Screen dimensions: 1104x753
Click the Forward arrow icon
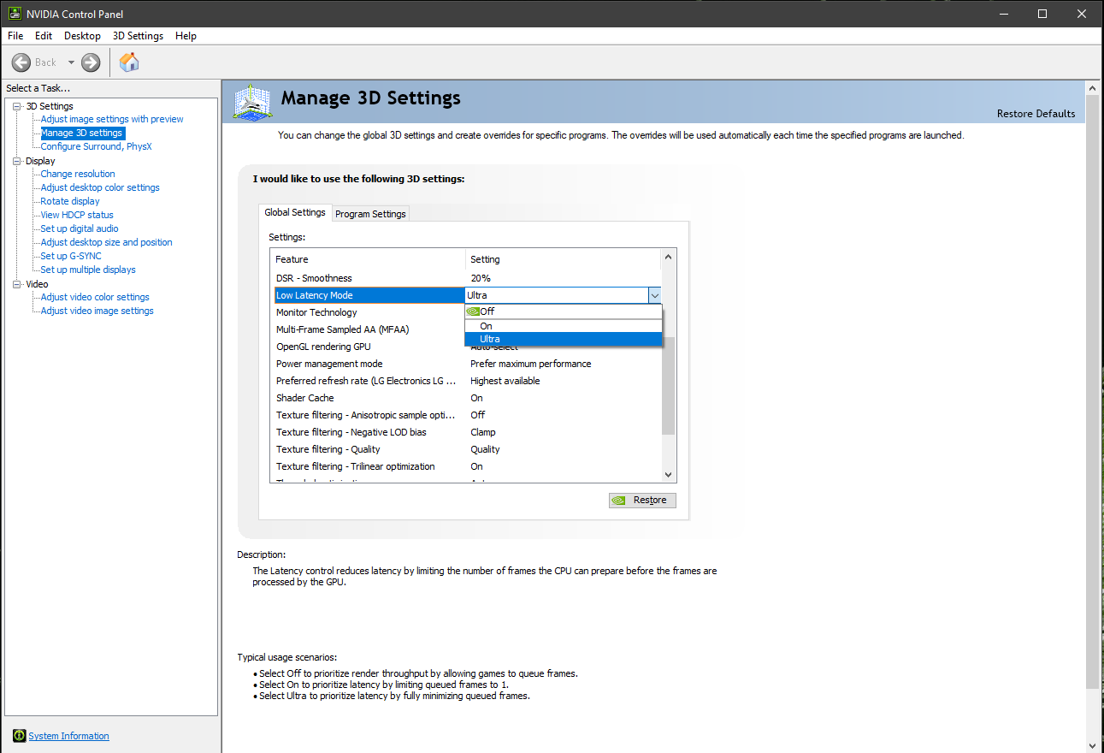click(x=91, y=62)
